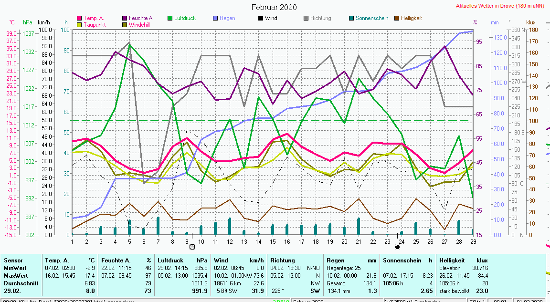This screenshot has width=550, height=302.
Task: Toggle the Richtung series legend label
Action: click(x=320, y=19)
